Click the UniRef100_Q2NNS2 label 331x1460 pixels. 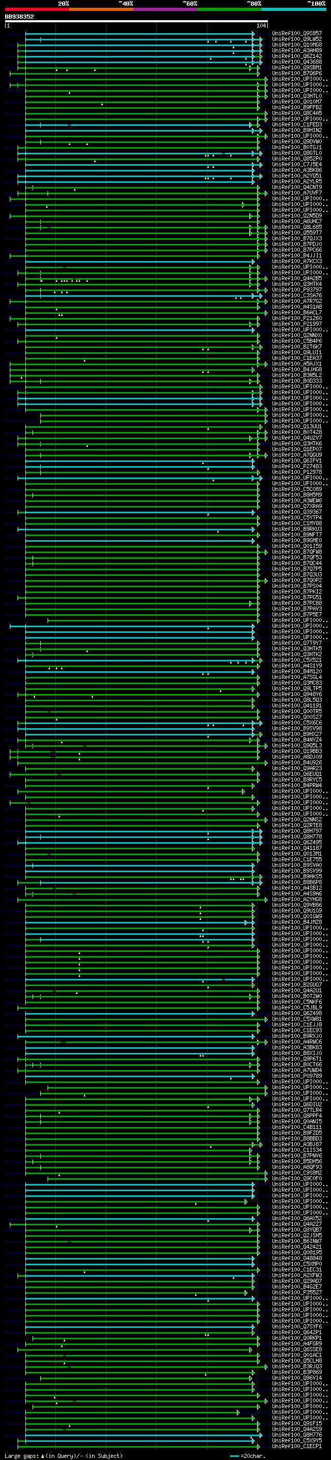pos(296,820)
